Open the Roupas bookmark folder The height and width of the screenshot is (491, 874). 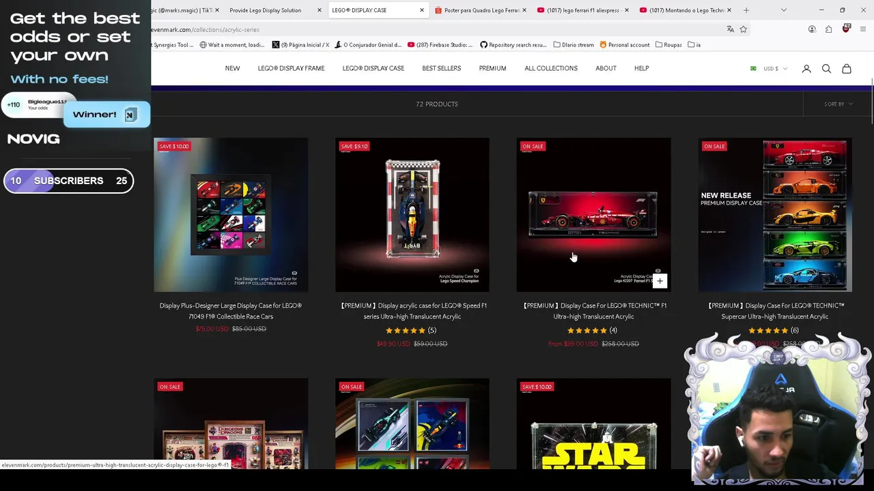(668, 45)
